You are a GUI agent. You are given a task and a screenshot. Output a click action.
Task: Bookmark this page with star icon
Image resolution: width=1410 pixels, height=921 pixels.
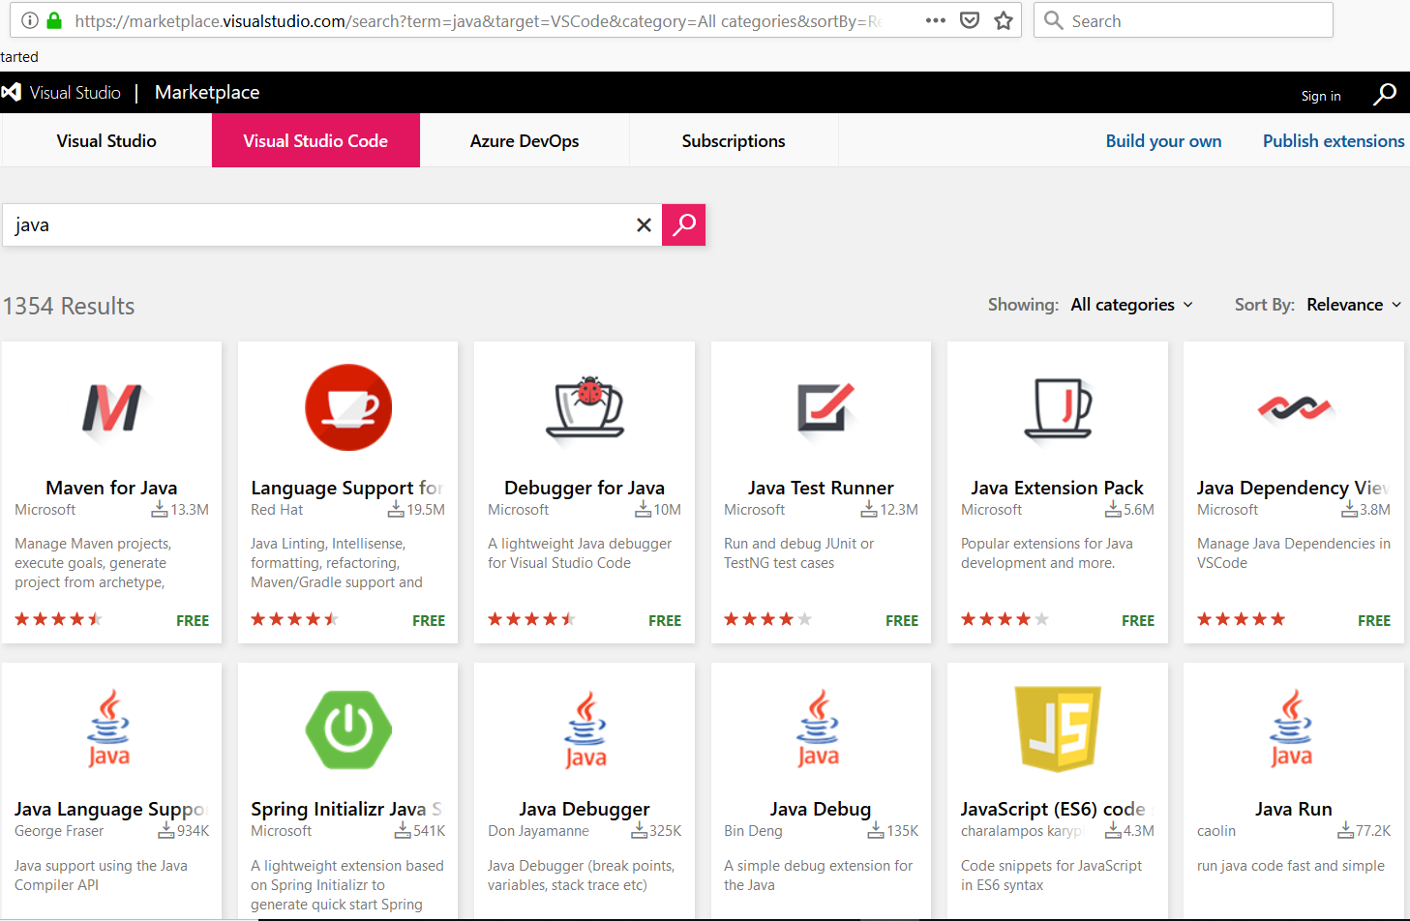1004,20
